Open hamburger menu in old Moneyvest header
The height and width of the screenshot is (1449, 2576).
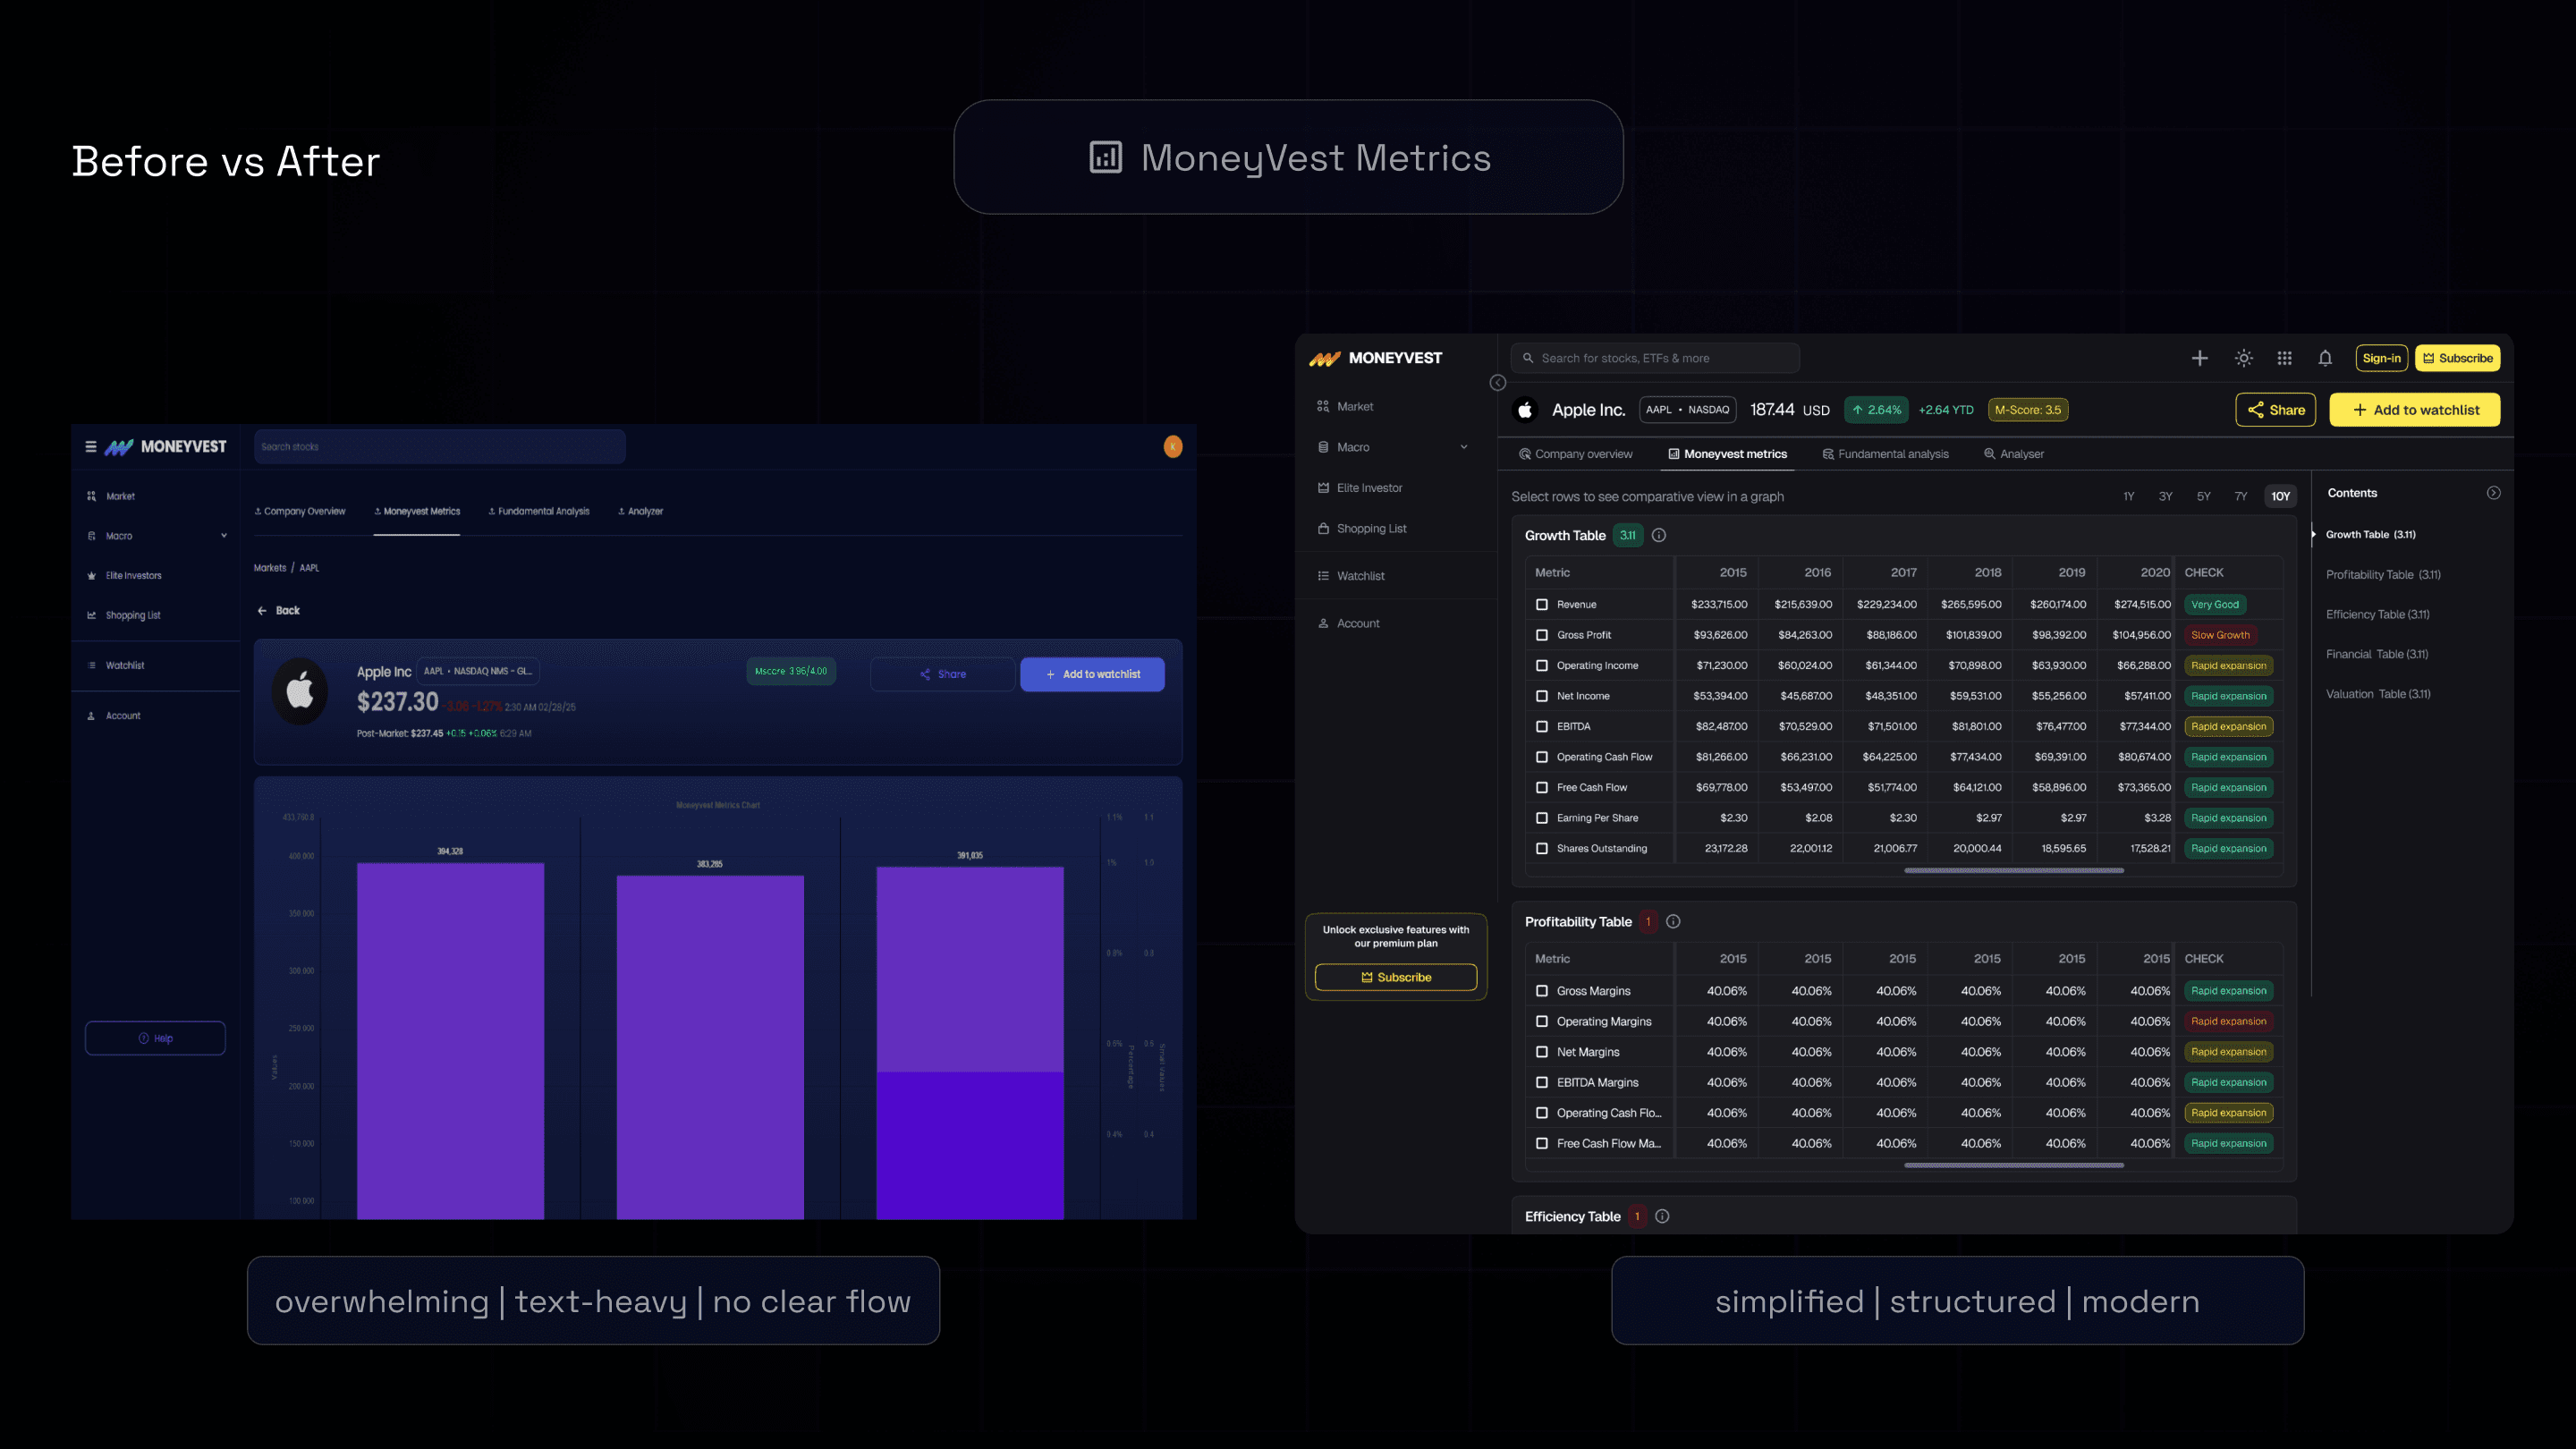tap(91, 447)
